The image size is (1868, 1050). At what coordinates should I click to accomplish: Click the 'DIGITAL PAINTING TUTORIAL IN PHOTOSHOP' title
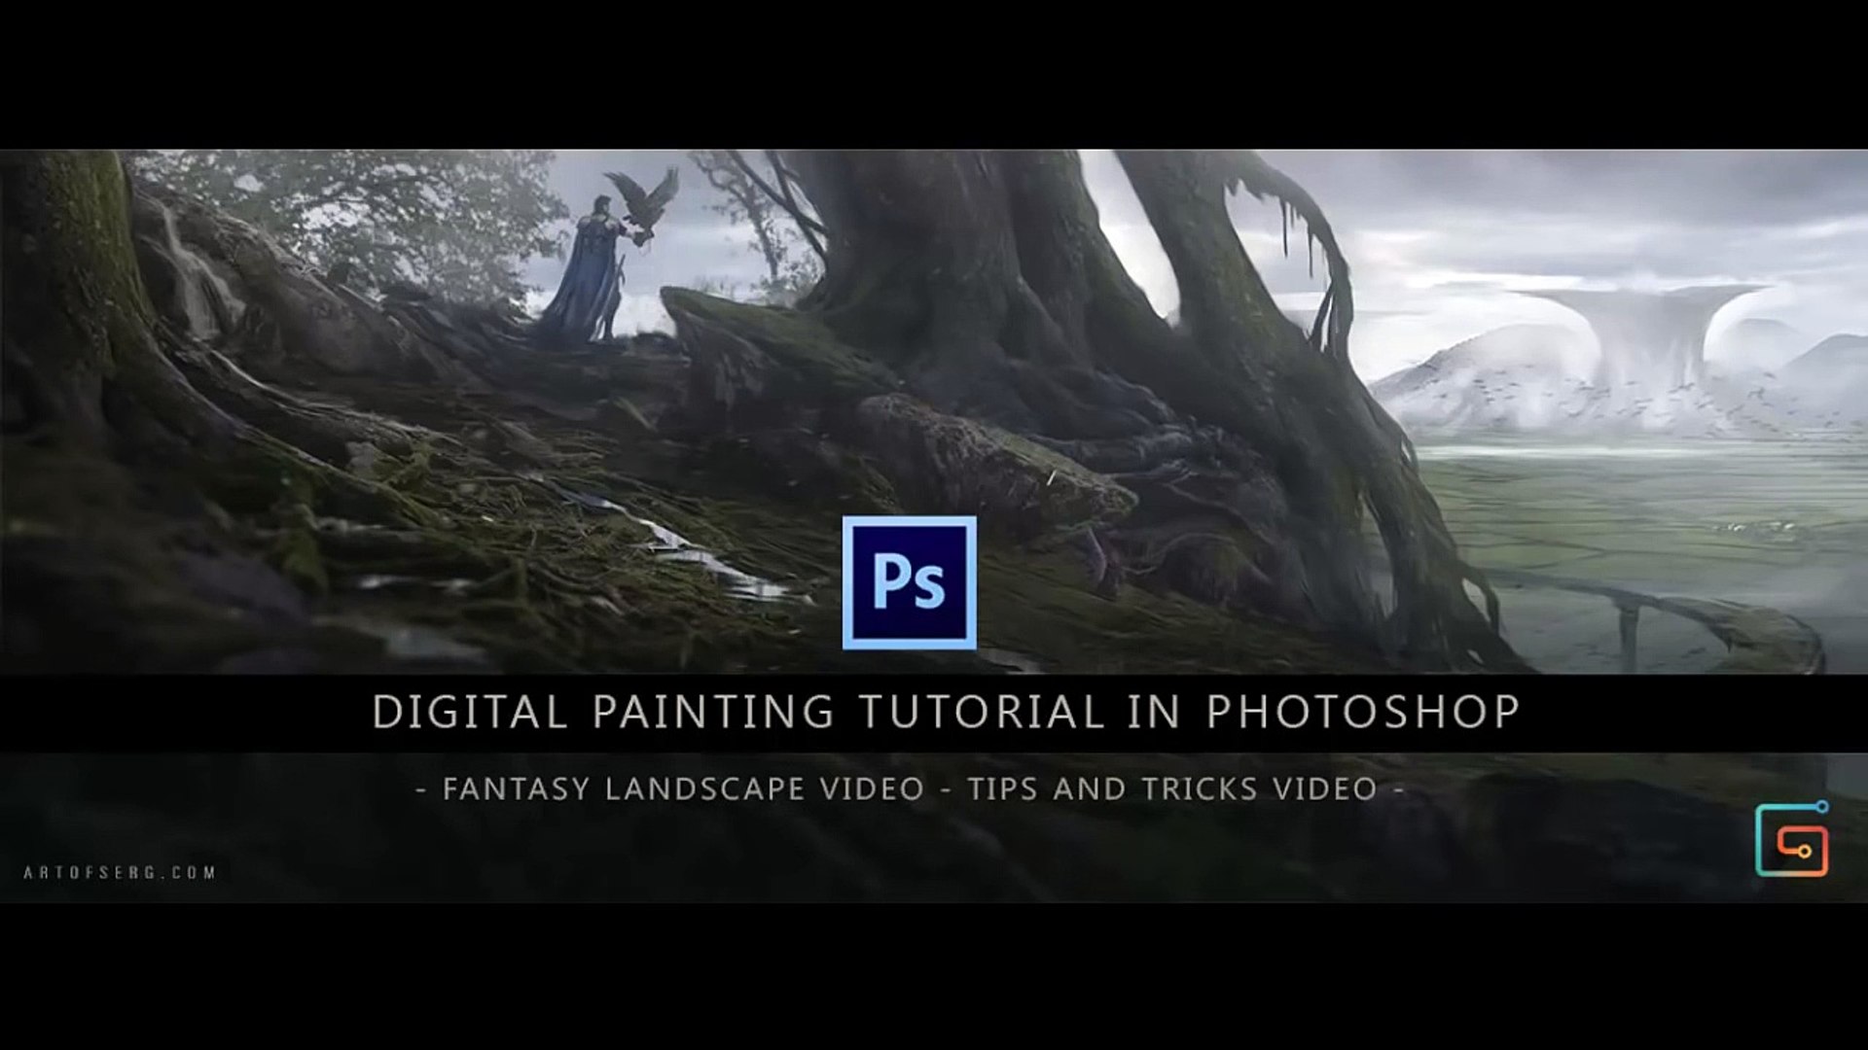(x=946, y=712)
